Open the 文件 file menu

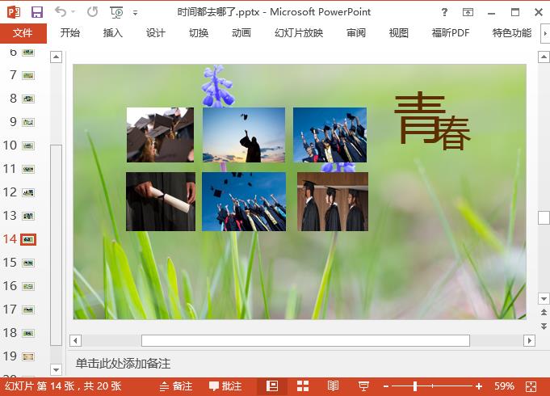(x=23, y=33)
